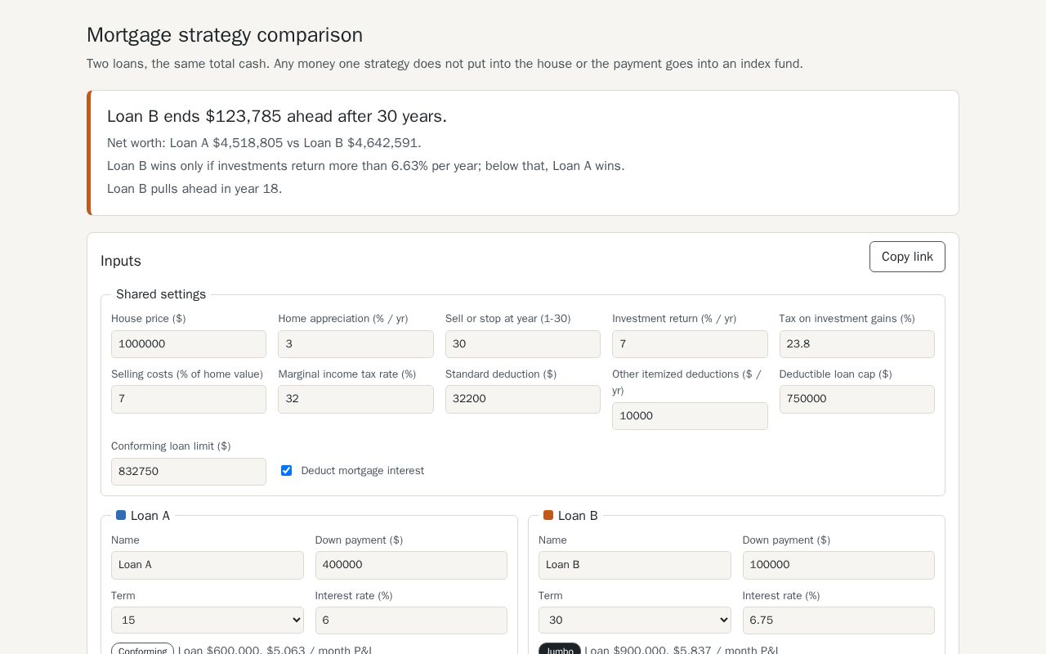Image resolution: width=1046 pixels, height=654 pixels.
Task: Click the Mortgage strategy comparison title
Action: click(225, 35)
